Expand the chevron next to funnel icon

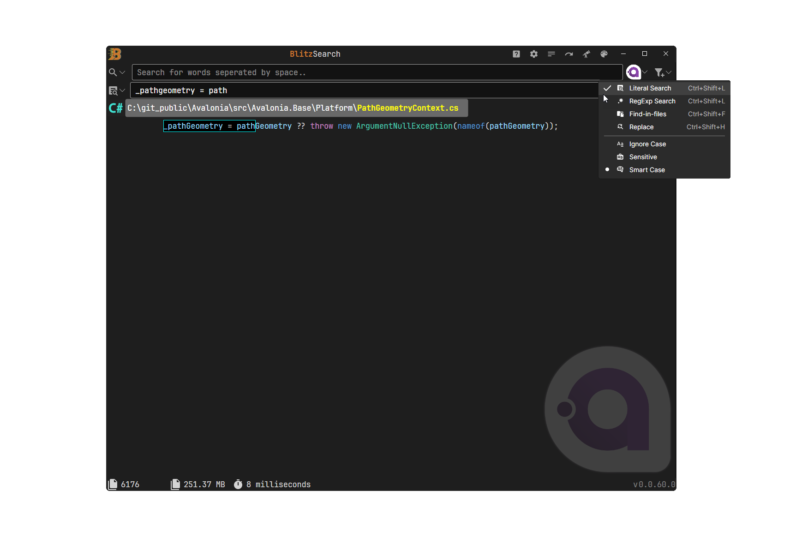click(669, 72)
